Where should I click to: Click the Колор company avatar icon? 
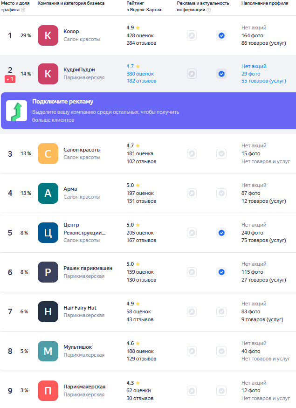[48, 35]
